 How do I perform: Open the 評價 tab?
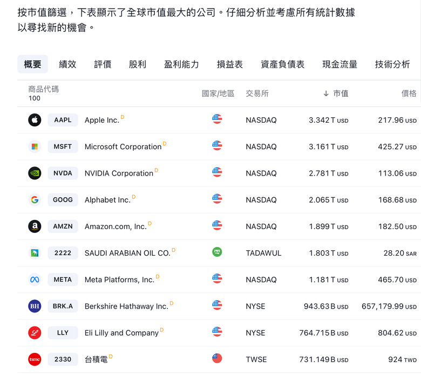pyautogui.click(x=103, y=64)
